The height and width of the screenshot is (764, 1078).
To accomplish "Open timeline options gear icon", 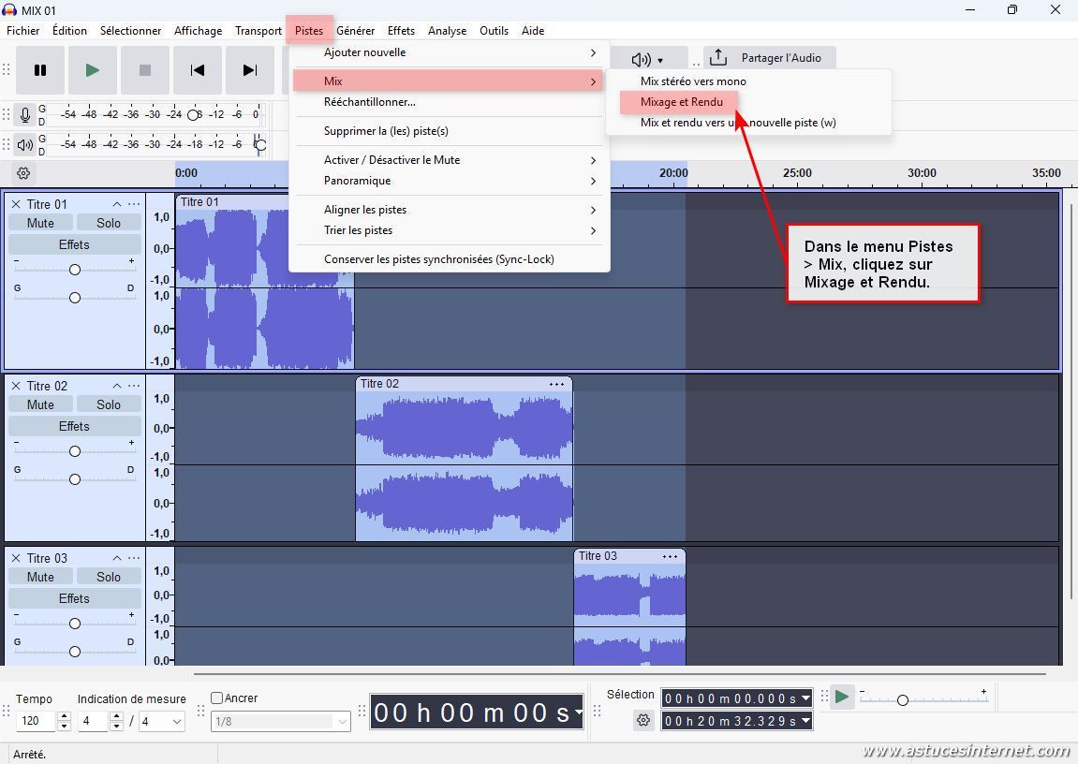I will pyautogui.click(x=23, y=173).
